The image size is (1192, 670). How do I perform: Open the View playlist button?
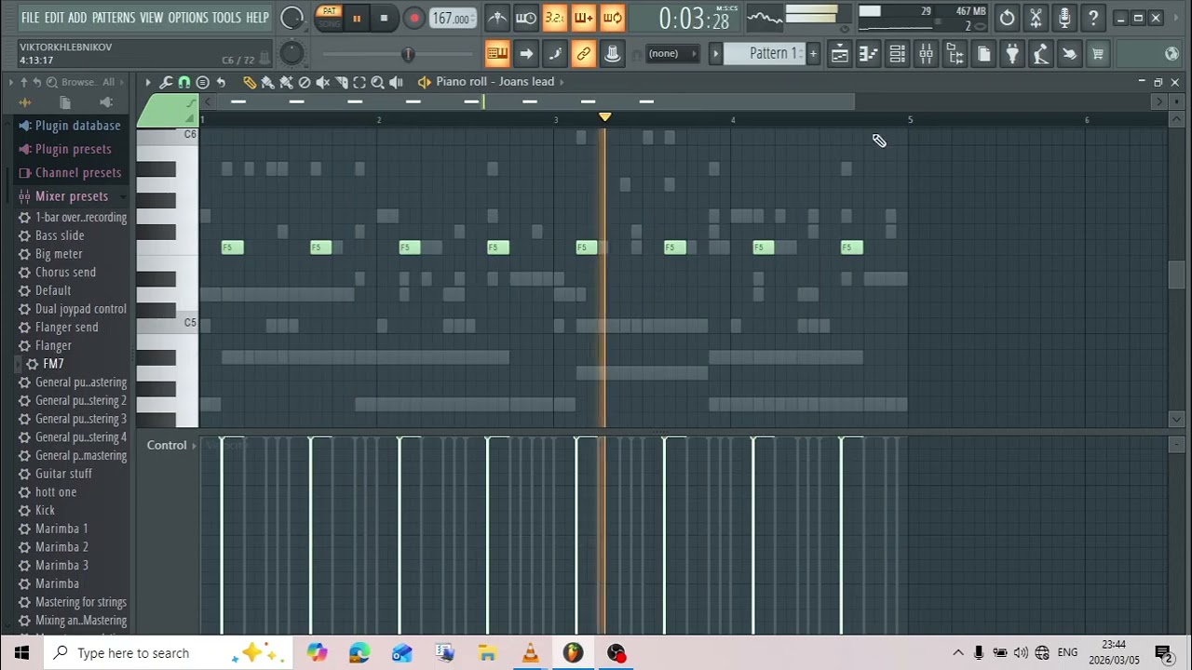[839, 54]
